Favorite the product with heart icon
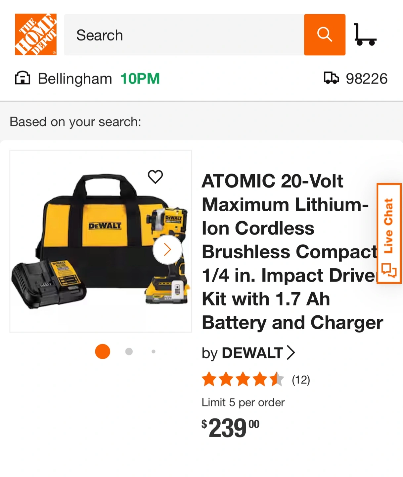 click(155, 177)
